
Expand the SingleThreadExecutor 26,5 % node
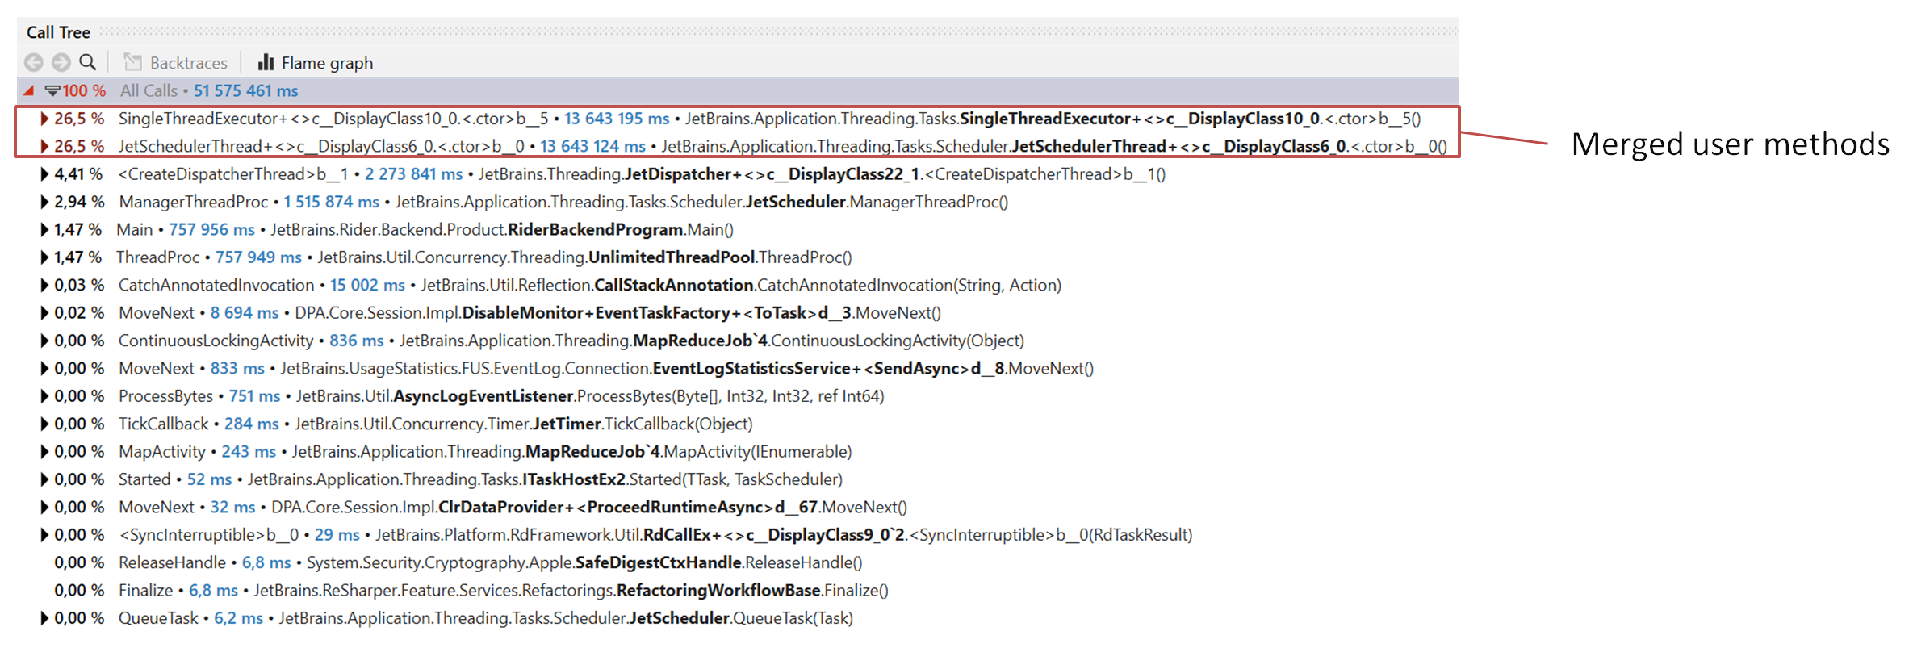[x=45, y=119]
